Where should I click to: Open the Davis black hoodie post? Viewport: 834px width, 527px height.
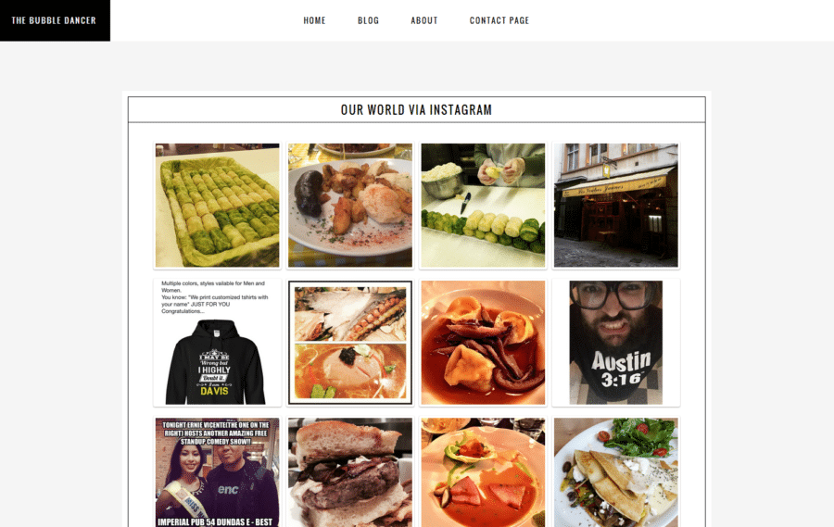217,343
